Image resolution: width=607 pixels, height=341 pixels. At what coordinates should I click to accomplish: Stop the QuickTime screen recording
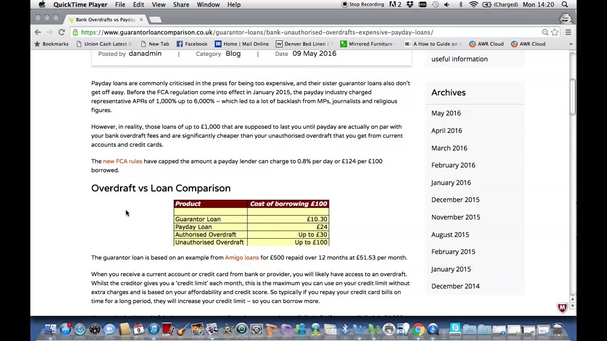pos(363,4)
